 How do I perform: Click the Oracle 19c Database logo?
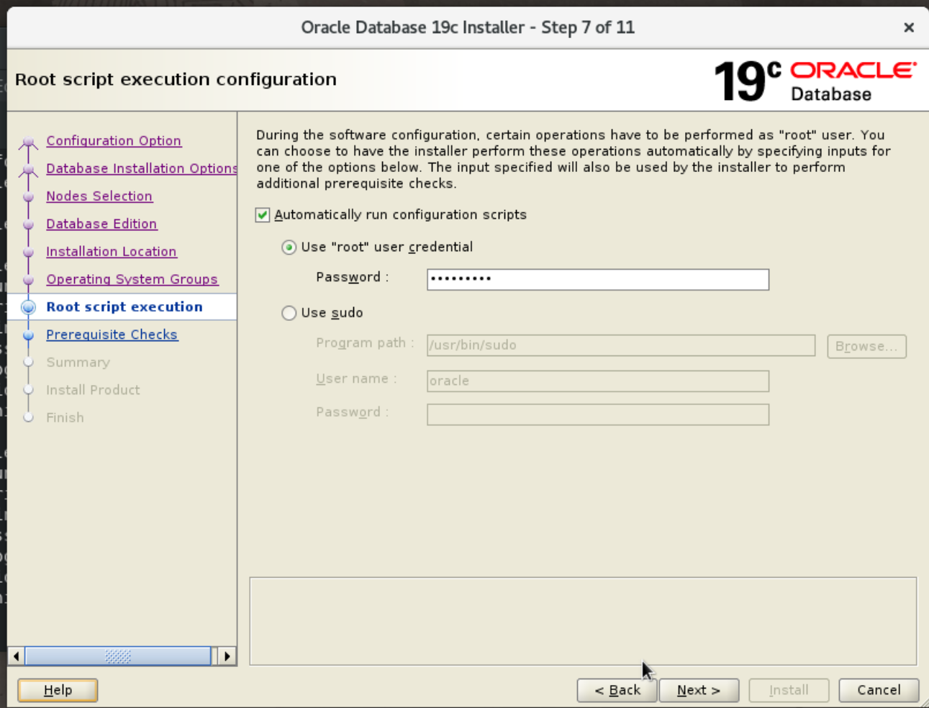click(x=815, y=81)
